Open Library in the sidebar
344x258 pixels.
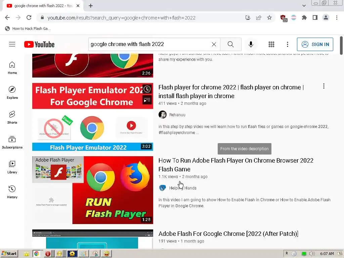(x=12, y=167)
